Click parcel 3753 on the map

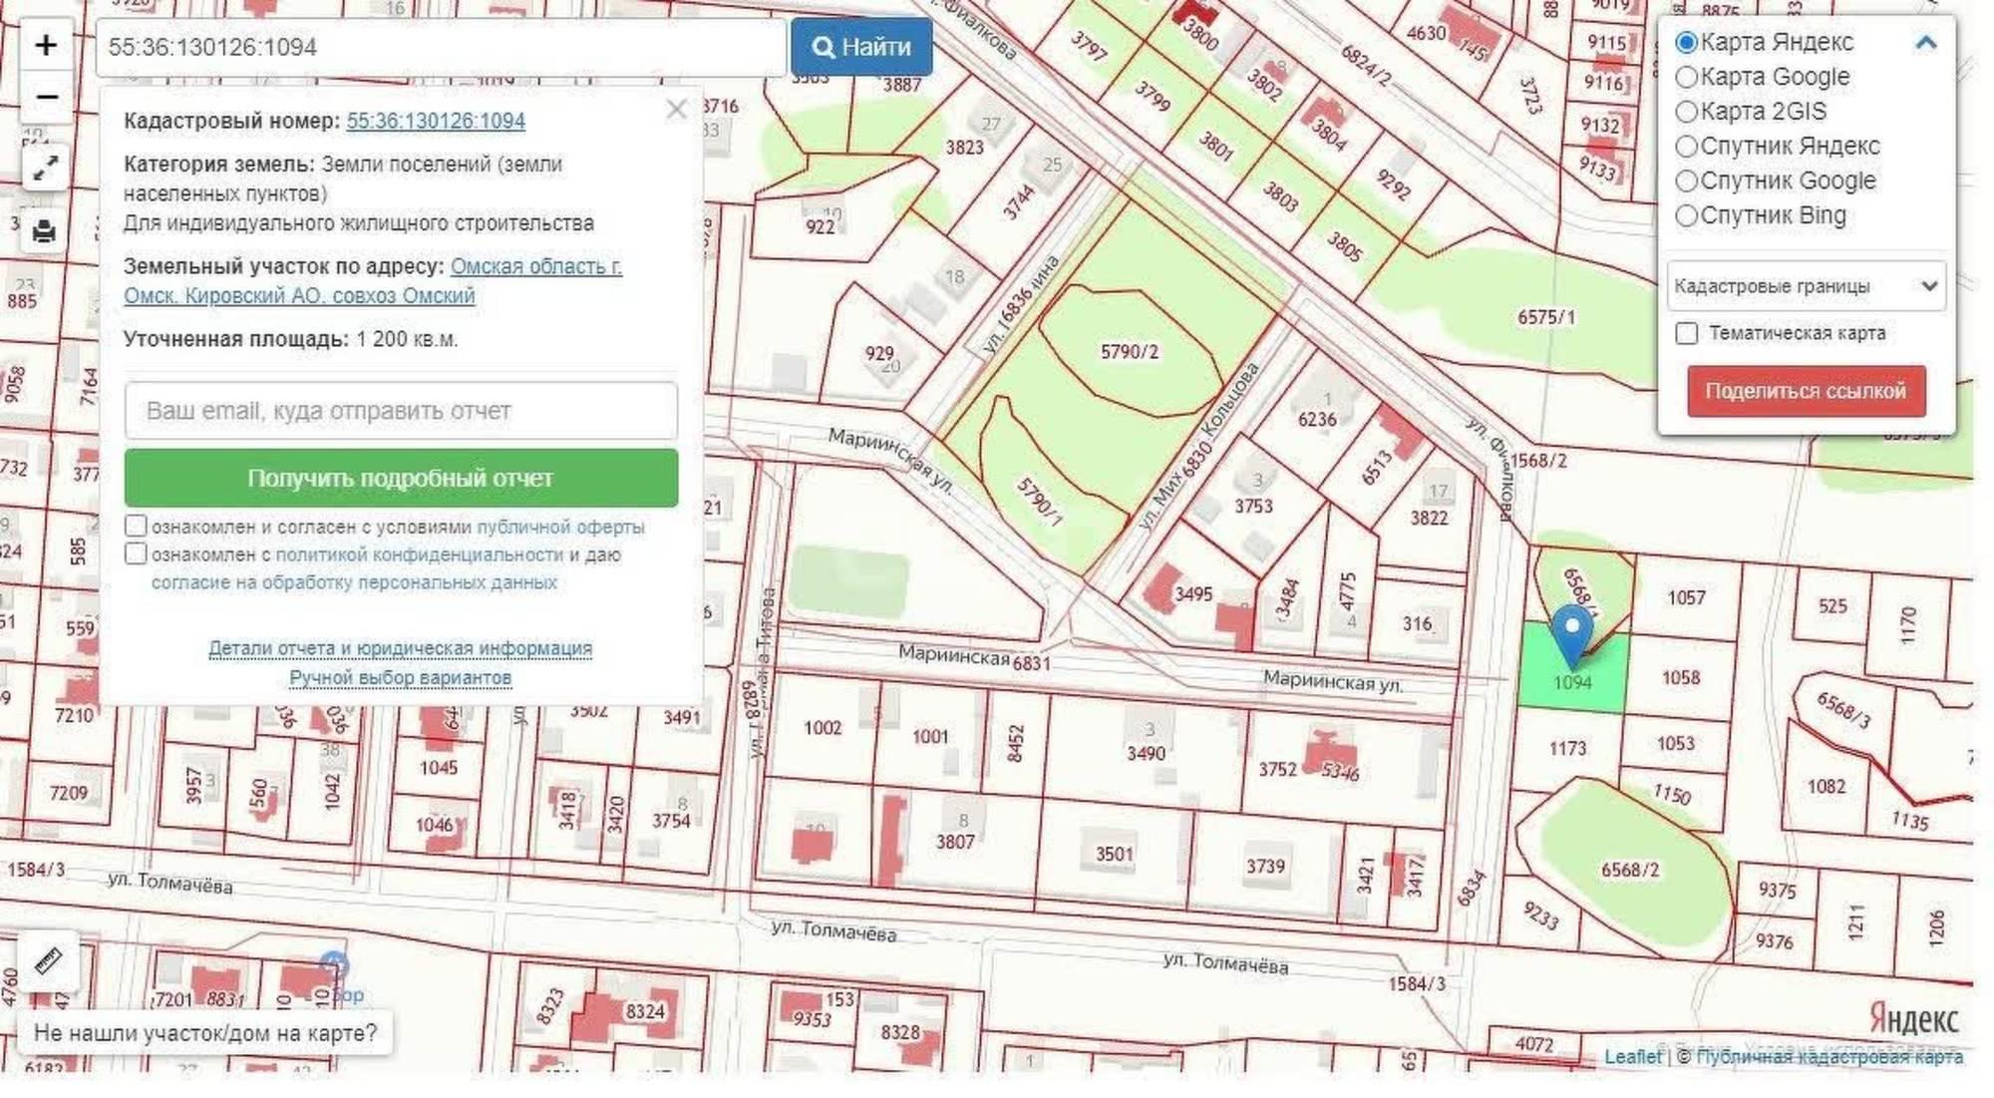pyautogui.click(x=1253, y=506)
